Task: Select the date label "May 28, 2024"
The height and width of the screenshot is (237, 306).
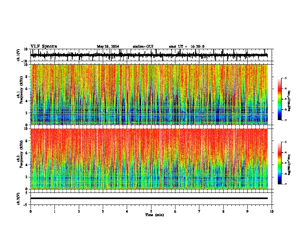Action: (x=108, y=46)
